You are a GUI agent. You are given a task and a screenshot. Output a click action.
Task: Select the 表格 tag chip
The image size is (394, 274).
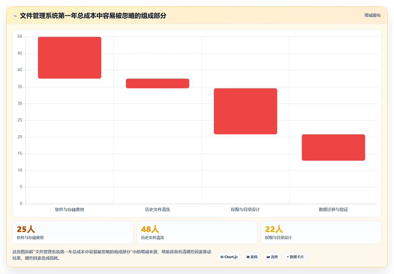click(x=252, y=257)
